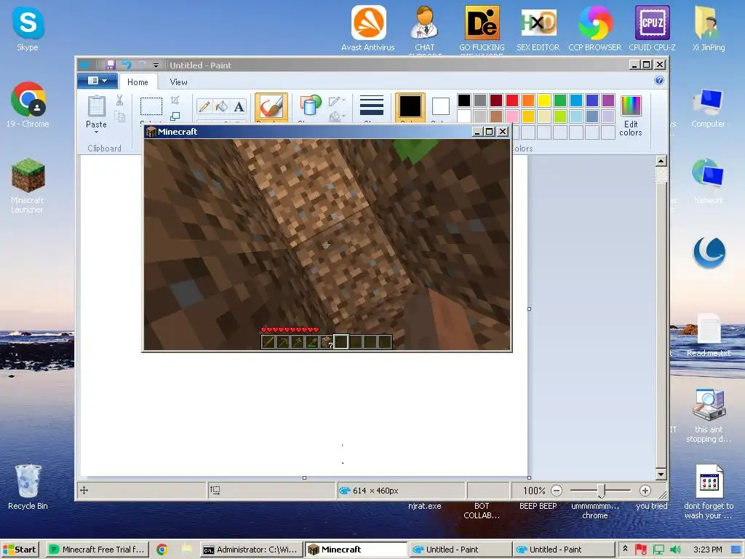Click Paint's vertical scrollbar up arrow
This screenshot has width=745, height=559.
(x=661, y=161)
